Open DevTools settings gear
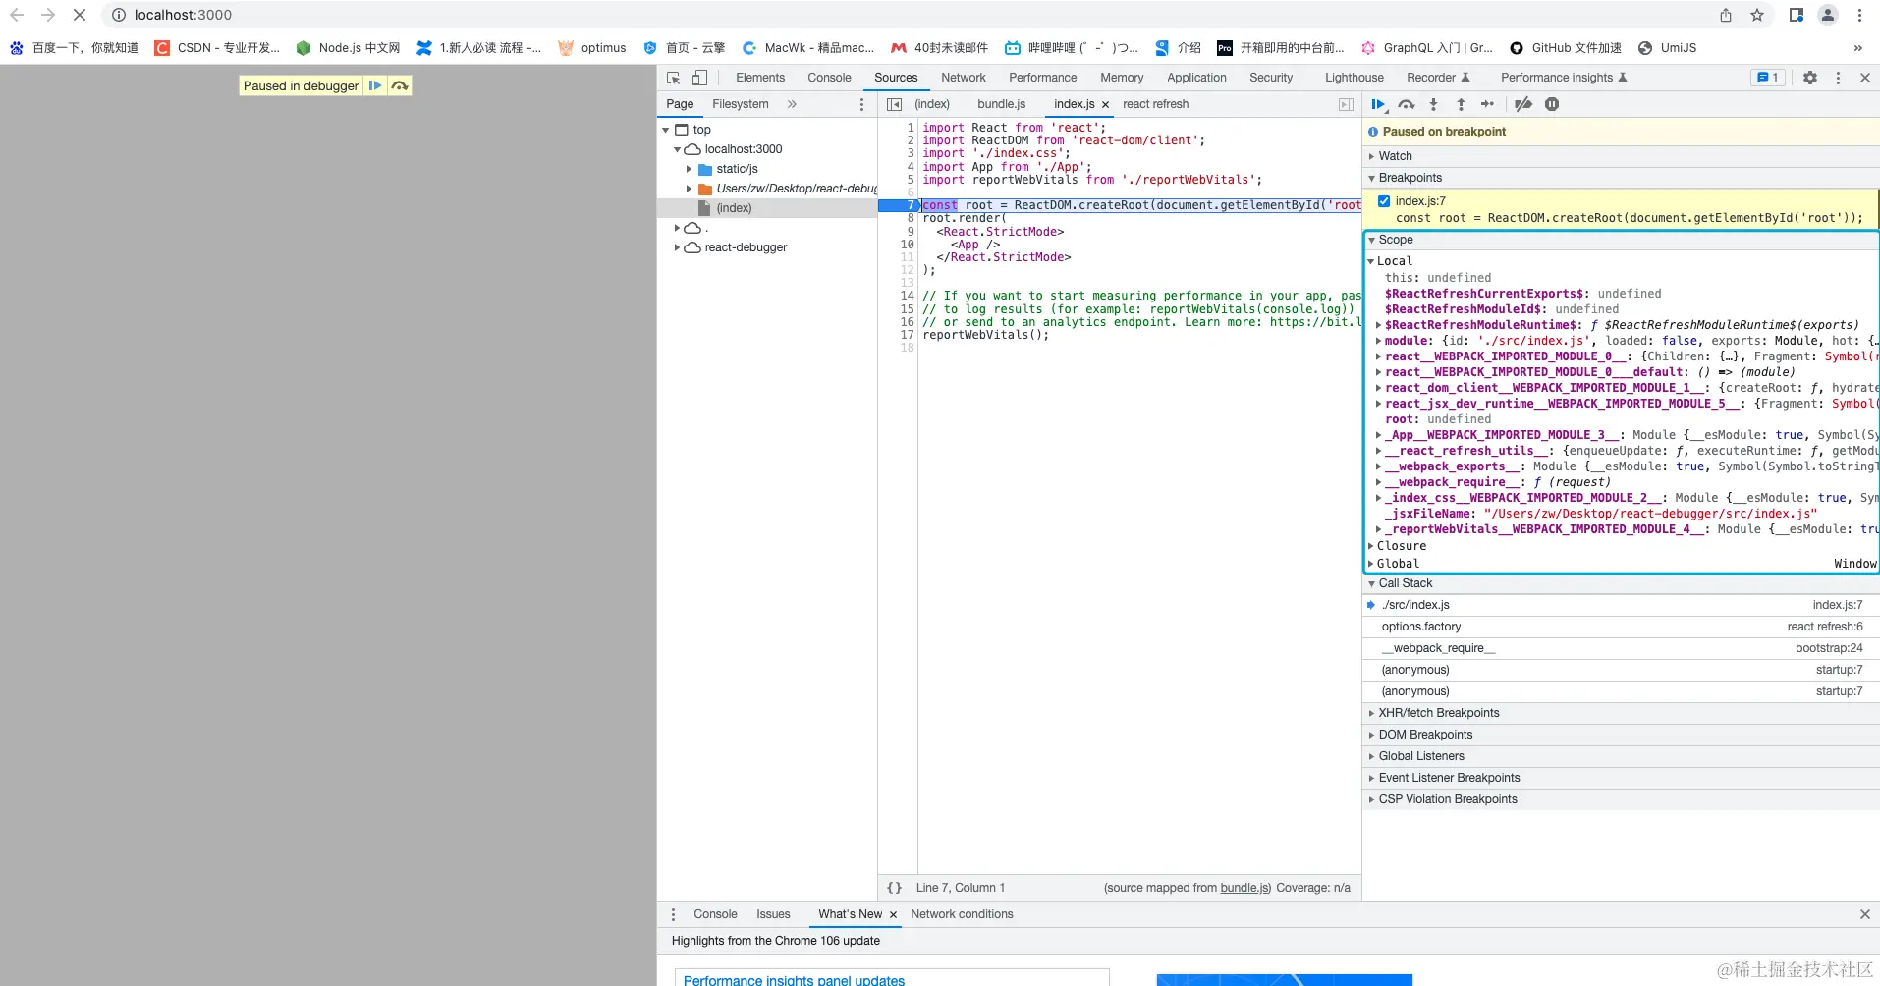 point(1809,78)
